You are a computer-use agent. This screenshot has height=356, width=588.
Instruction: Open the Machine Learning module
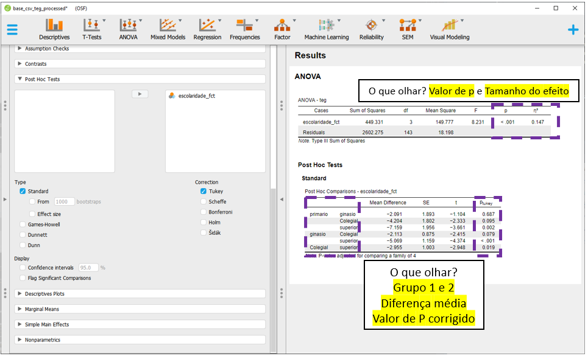[327, 29]
